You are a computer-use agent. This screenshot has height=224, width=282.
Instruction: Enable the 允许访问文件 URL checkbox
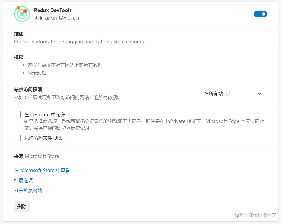(x=17, y=138)
